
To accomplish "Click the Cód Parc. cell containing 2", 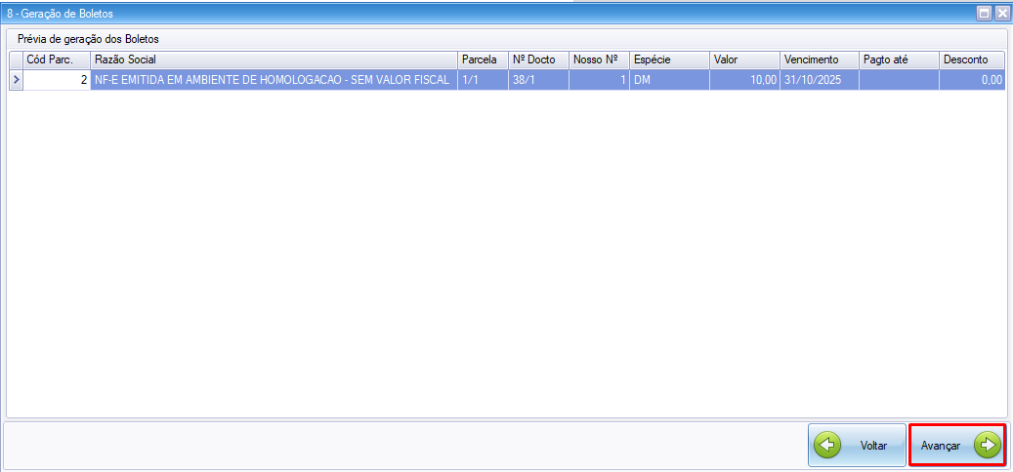I will point(57,81).
